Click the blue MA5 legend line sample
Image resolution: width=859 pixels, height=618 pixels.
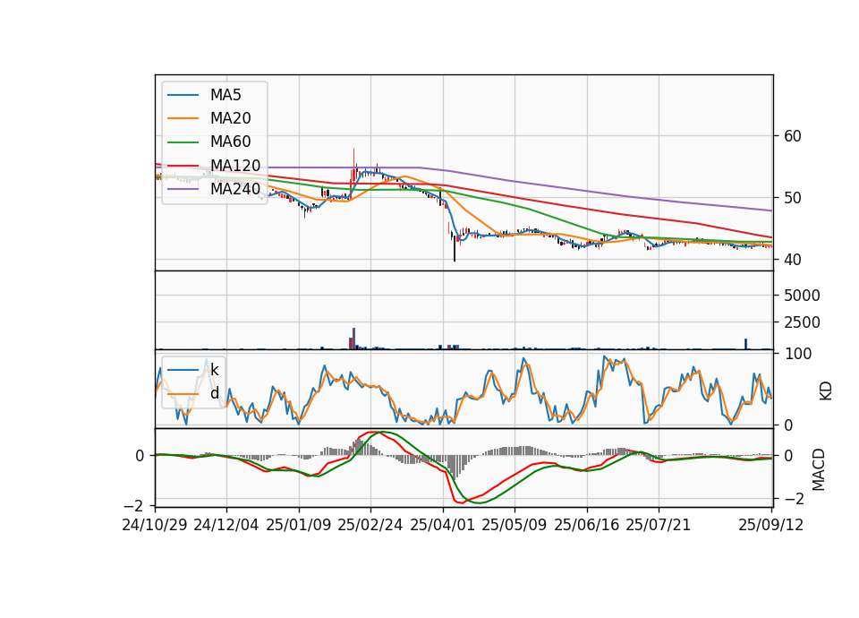point(183,96)
